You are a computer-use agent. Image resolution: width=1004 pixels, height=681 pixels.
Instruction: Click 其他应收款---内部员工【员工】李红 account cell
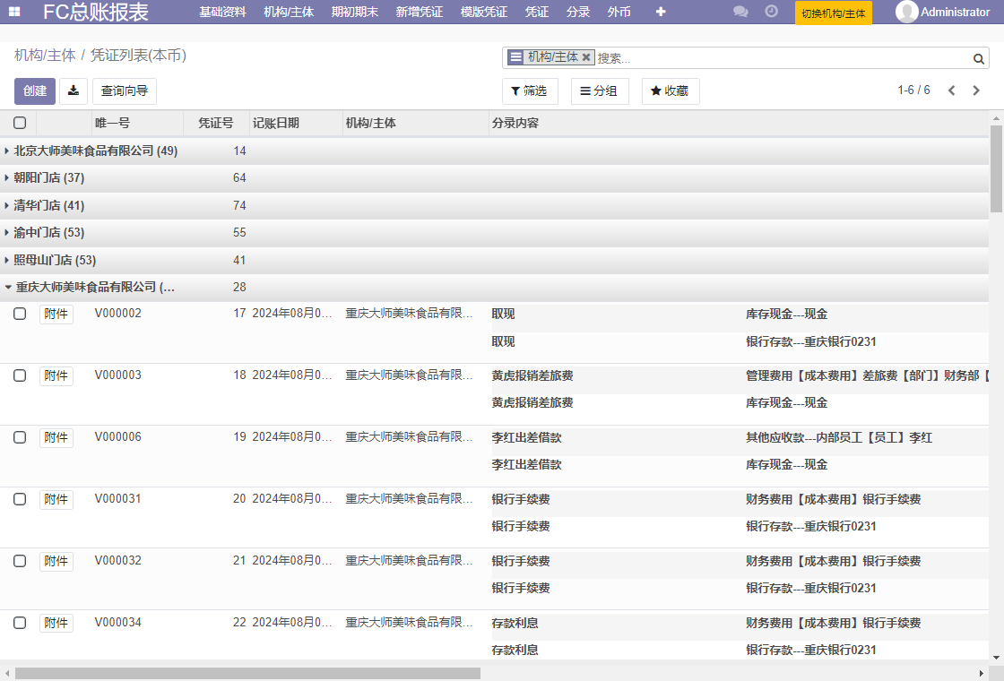click(839, 438)
